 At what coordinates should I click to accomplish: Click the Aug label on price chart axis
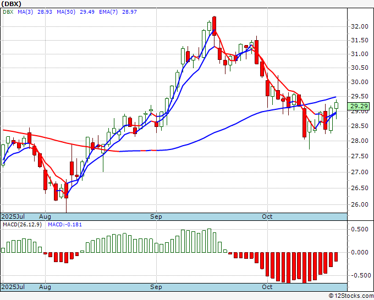pyautogui.click(x=45, y=216)
